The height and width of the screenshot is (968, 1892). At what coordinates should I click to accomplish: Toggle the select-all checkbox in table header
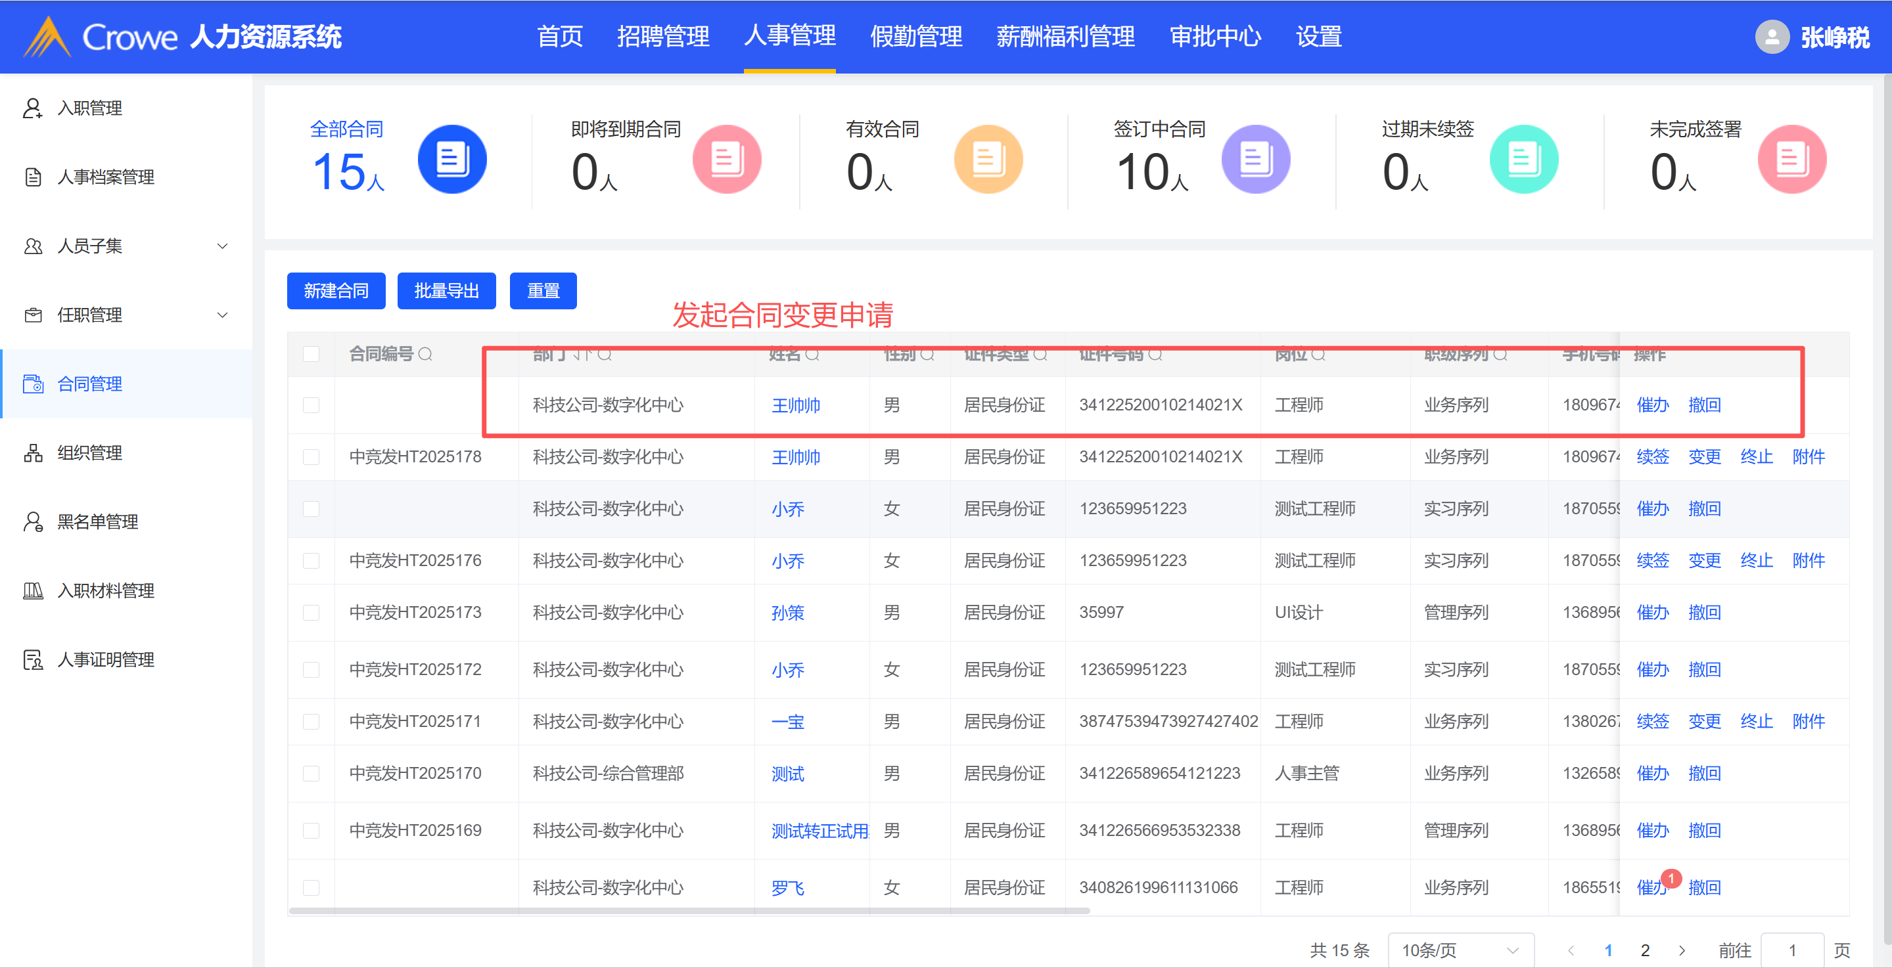point(311,355)
